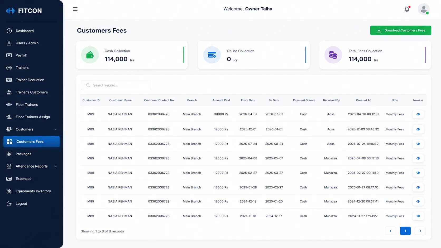
Task: Open Packages menu item
Action: coord(31,154)
